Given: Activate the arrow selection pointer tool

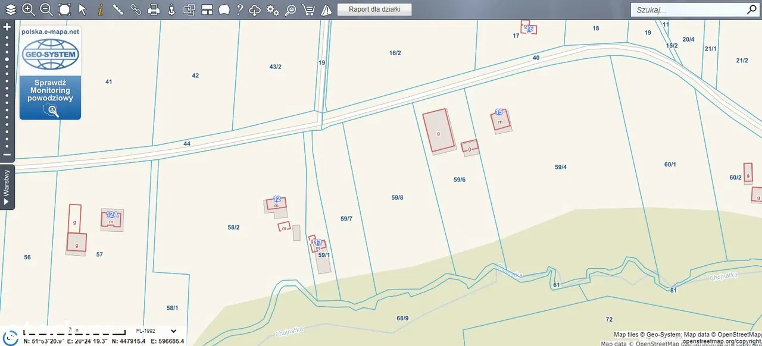Looking at the screenshot, I should [82, 10].
